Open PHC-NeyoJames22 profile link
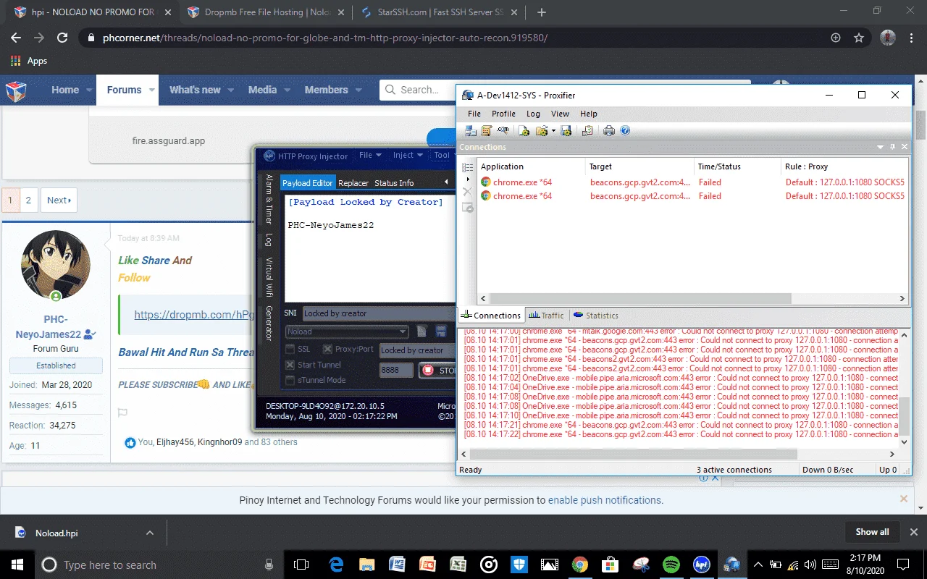This screenshot has width=927, height=579. pos(56,327)
